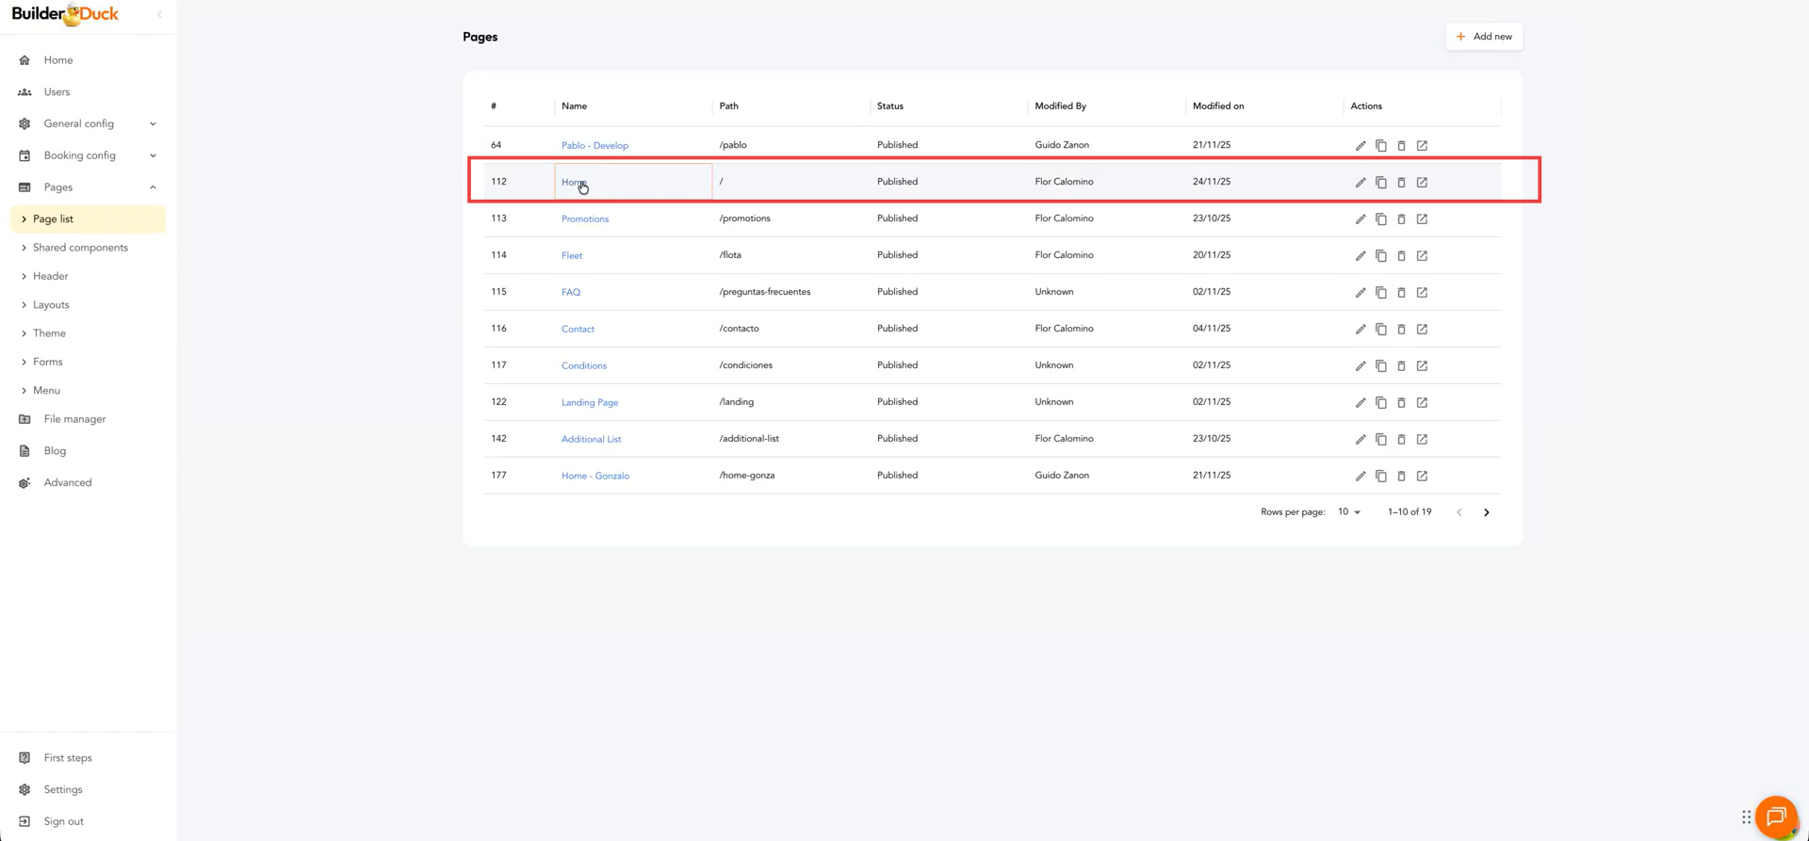This screenshot has width=1809, height=841.
Task: Open the support chat bubble icon
Action: point(1776,817)
